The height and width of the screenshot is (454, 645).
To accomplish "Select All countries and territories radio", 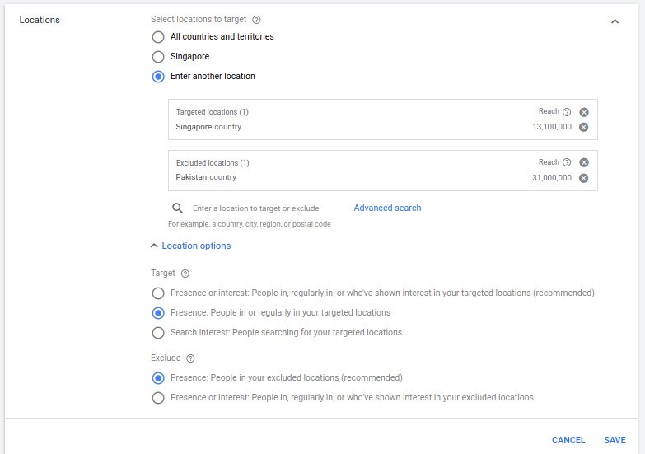I will (158, 36).
